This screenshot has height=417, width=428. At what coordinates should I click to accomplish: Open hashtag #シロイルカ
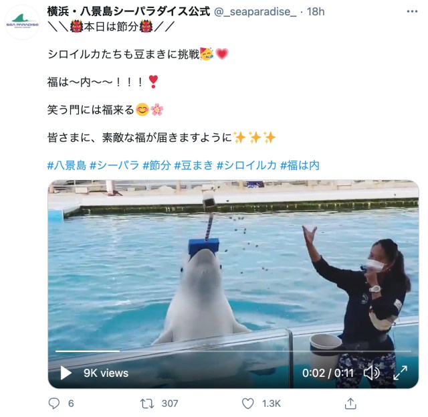[x=247, y=165]
